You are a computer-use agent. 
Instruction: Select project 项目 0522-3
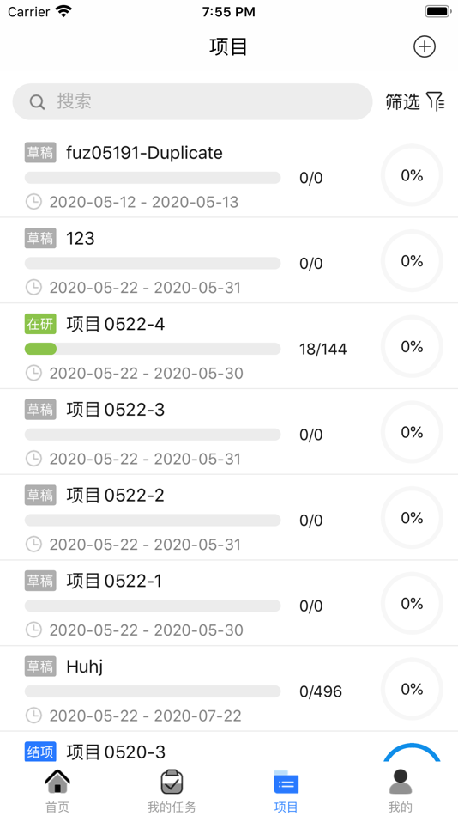point(229,431)
